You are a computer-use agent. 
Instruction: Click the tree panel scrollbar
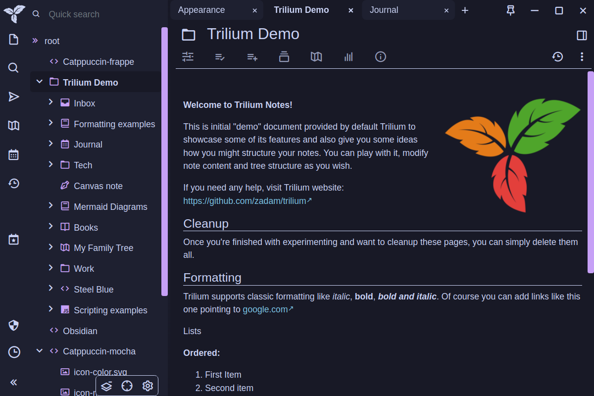pyautogui.click(x=164, y=161)
